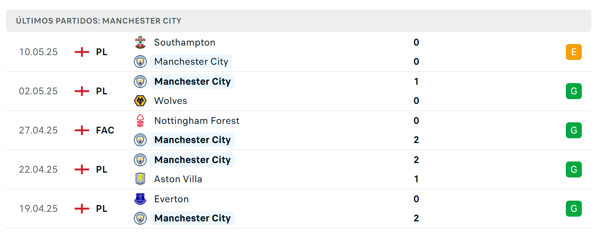Click the Últimos Partidos: Manchester City header

[99, 21]
